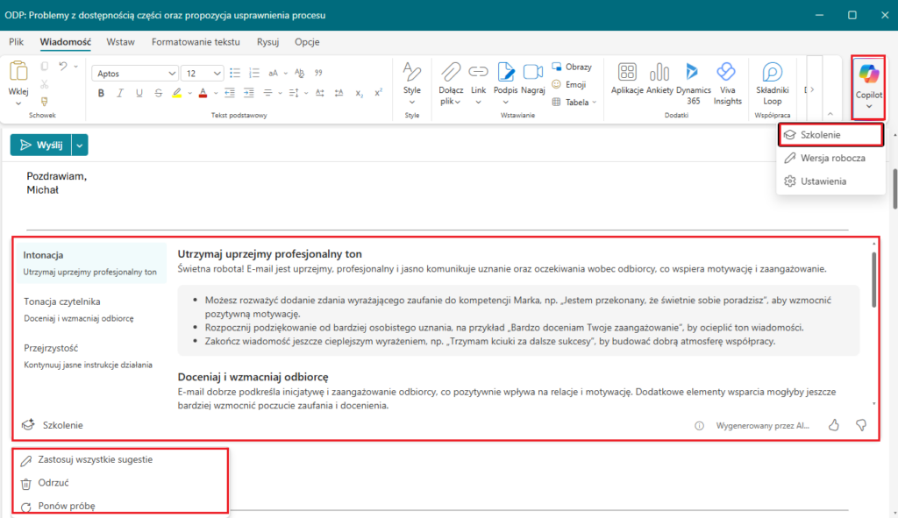Toggle bold formatting
This screenshot has height=518, width=898.
[101, 93]
